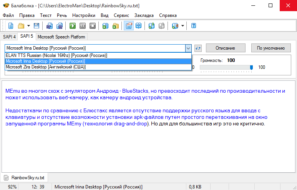Click the word BlueStacks in the text
The height and width of the screenshot is (190, 297).
click(x=135, y=91)
